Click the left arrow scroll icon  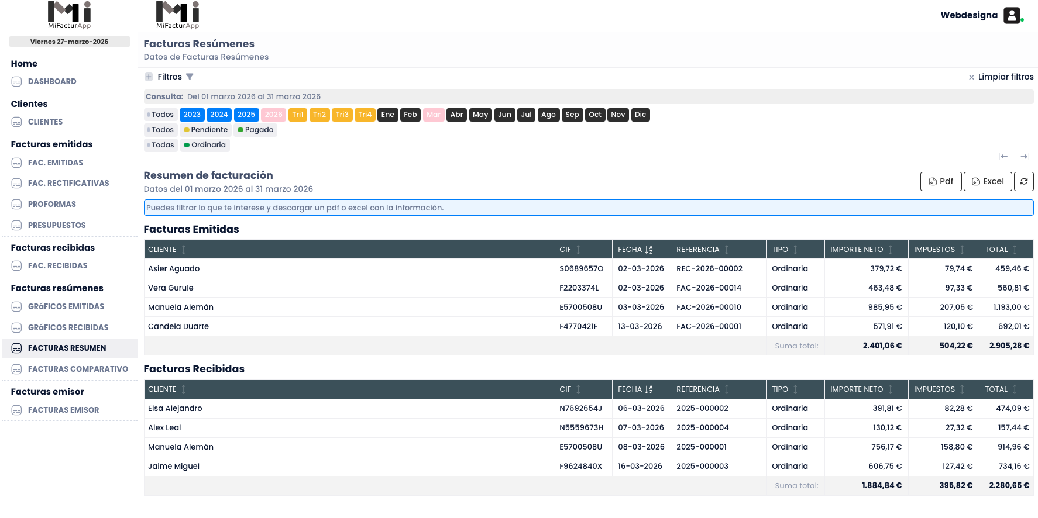(1004, 156)
